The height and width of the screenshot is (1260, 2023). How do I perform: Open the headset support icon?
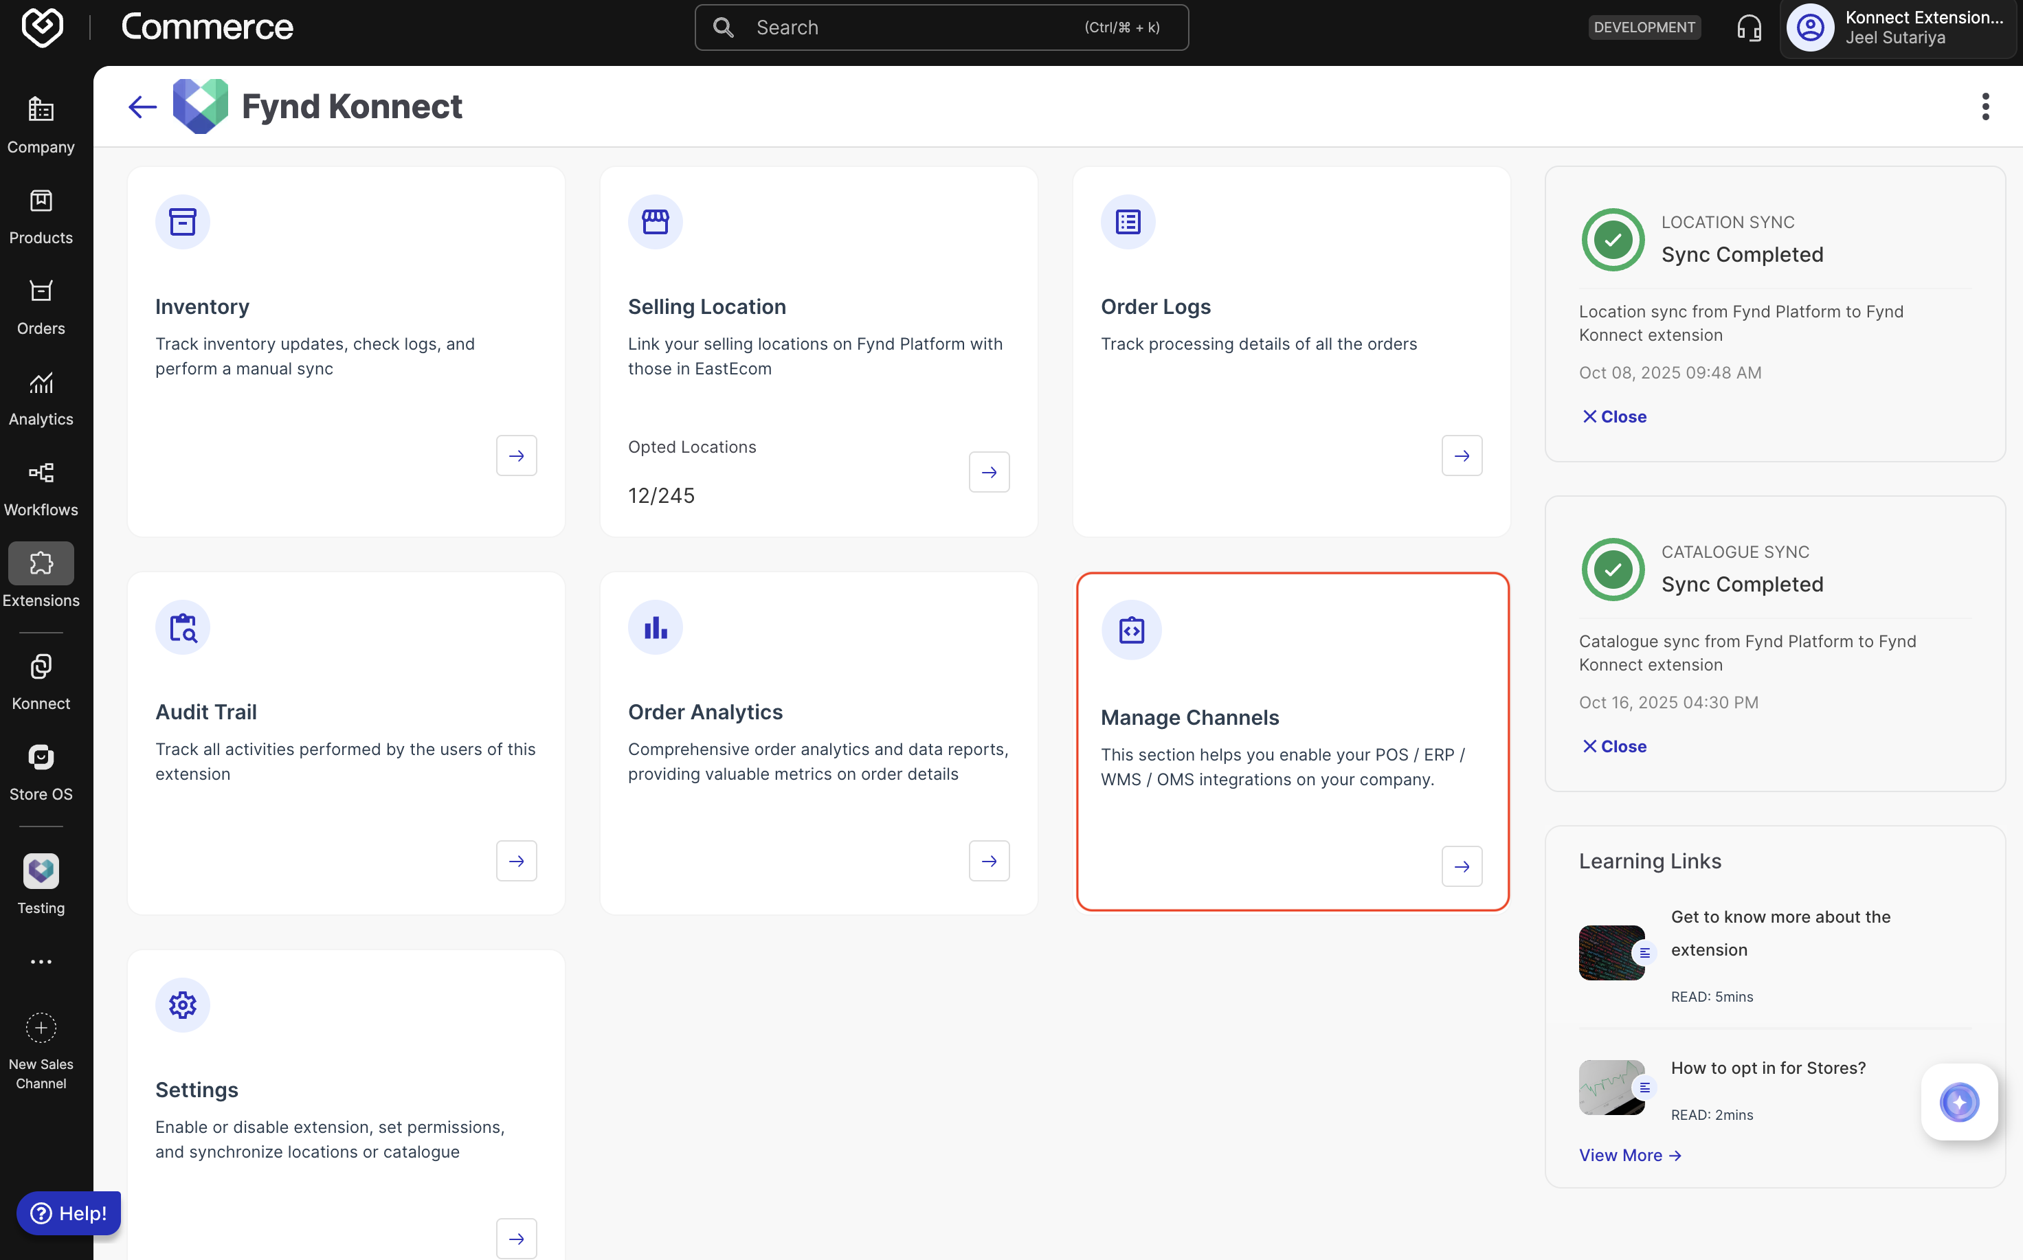1749,28
